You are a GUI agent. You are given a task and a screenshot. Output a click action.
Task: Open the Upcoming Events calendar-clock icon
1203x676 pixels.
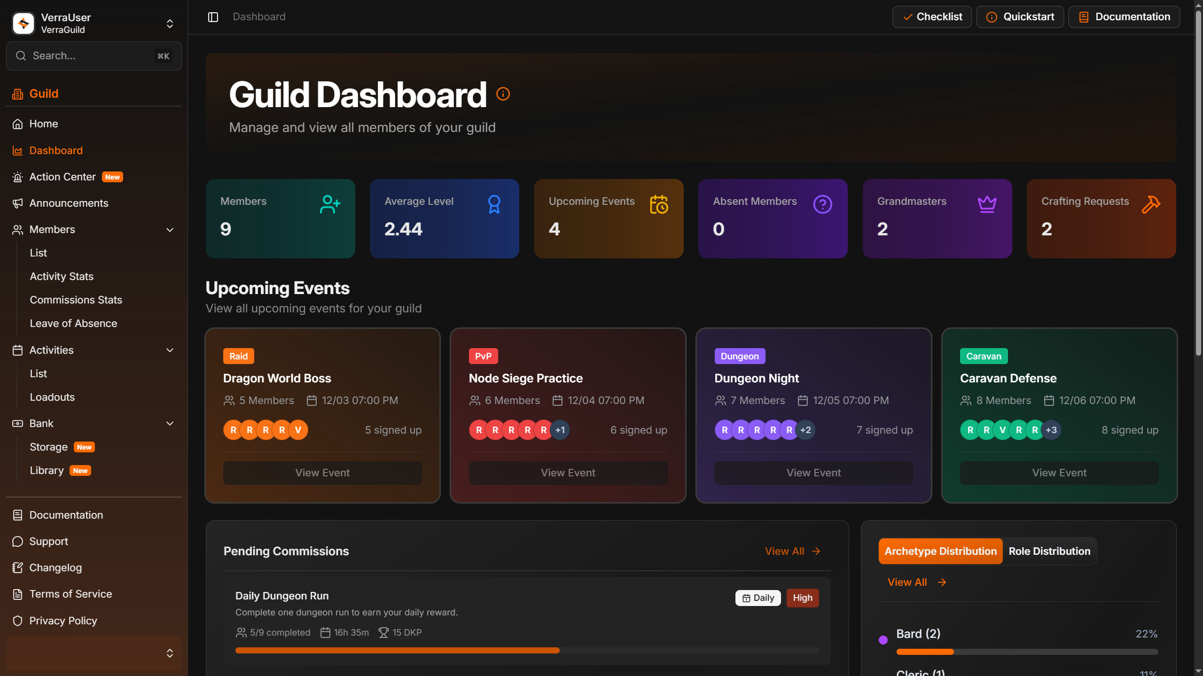659,204
